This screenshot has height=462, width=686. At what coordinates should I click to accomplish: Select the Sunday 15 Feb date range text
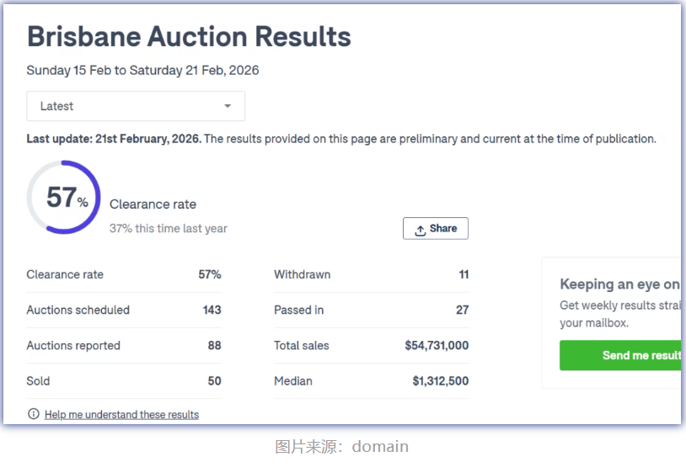click(x=142, y=71)
